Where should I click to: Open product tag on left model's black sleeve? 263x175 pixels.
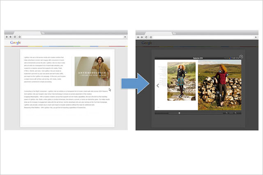(185, 72)
